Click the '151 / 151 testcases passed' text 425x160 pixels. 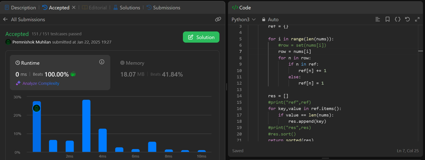[57, 34]
